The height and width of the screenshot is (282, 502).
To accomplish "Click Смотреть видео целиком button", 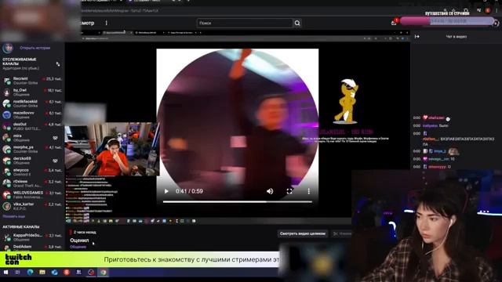I will click(303, 233).
